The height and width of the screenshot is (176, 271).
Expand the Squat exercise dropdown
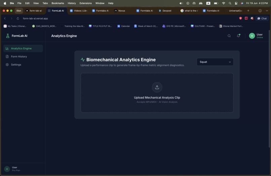pos(215,62)
